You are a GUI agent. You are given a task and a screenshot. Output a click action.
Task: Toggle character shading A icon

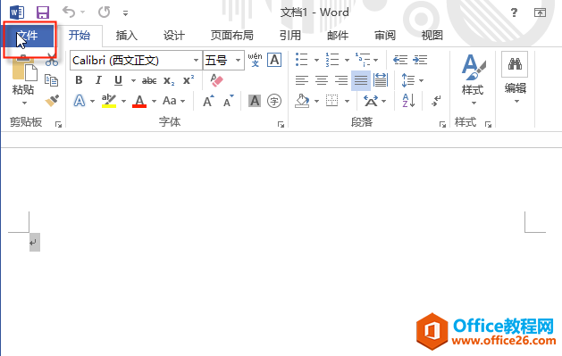pos(255,101)
